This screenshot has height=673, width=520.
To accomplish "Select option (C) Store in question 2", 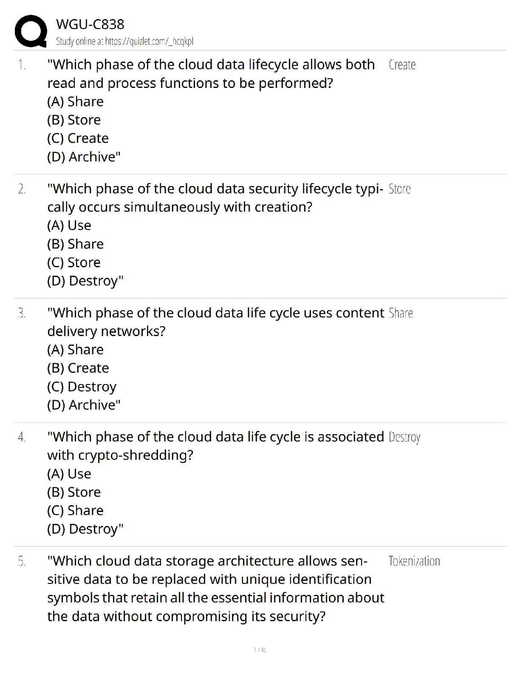I will [74, 262].
